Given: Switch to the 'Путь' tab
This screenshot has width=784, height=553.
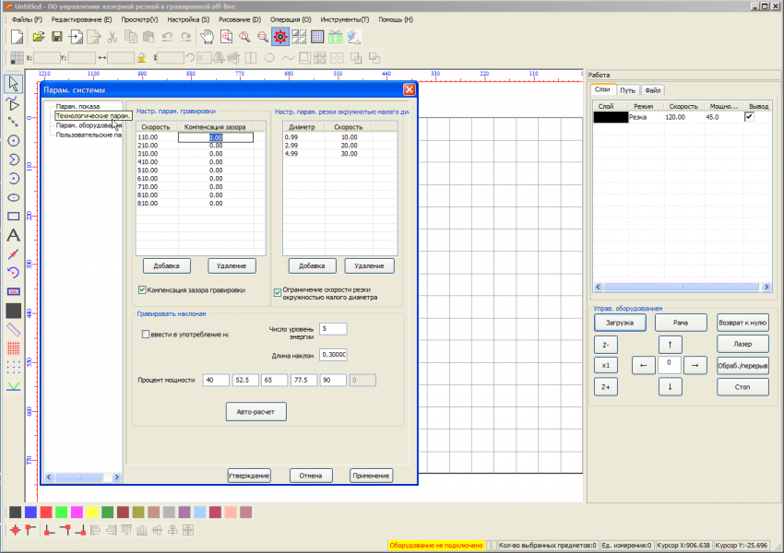Looking at the screenshot, I should click(x=627, y=90).
